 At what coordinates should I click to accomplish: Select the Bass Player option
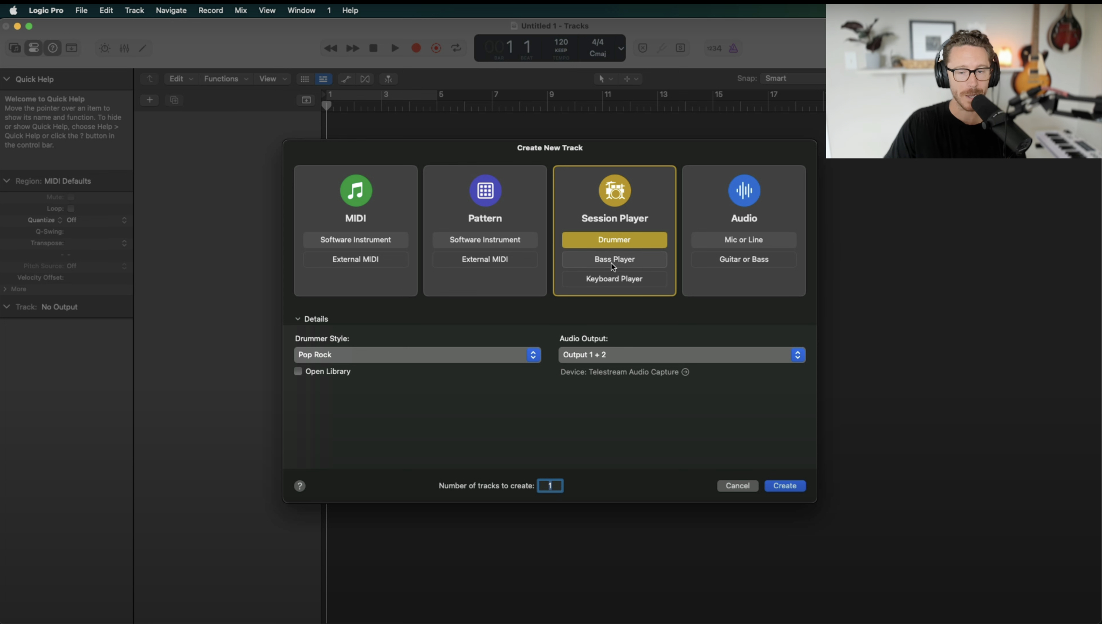coord(614,259)
